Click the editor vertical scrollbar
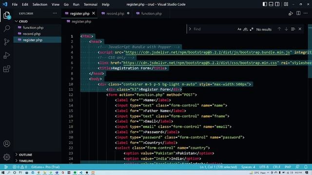Viewport: 312px width, 175px height. 310,52
